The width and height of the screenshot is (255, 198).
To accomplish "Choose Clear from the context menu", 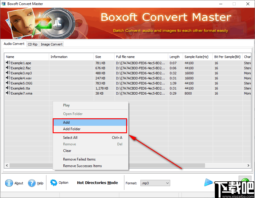I will click(x=67, y=151).
